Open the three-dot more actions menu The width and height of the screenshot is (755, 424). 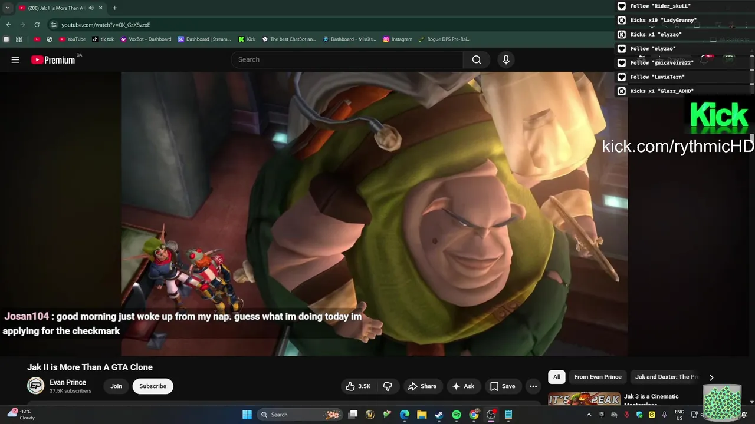(533, 386)
